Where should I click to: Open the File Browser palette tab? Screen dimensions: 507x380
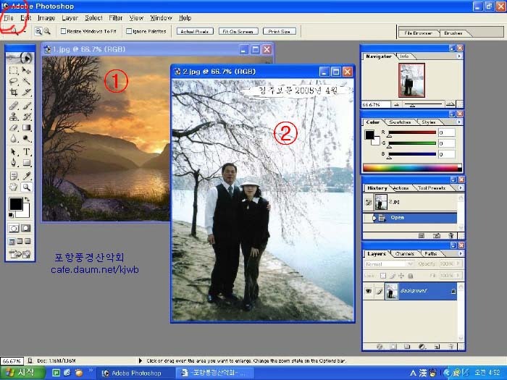click(418, 33)
